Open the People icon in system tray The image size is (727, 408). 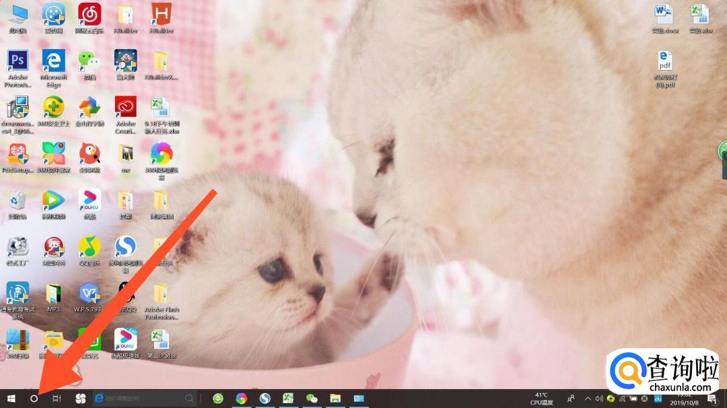tap(571, 399)
